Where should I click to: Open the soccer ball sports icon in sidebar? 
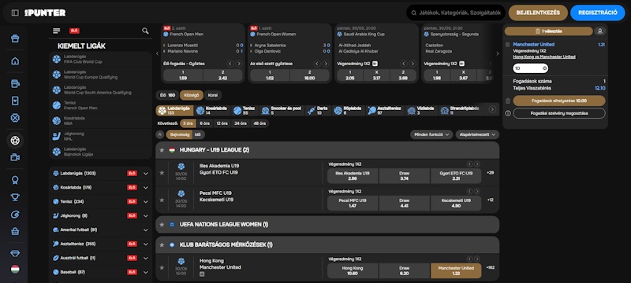click(x=15, y=141)
